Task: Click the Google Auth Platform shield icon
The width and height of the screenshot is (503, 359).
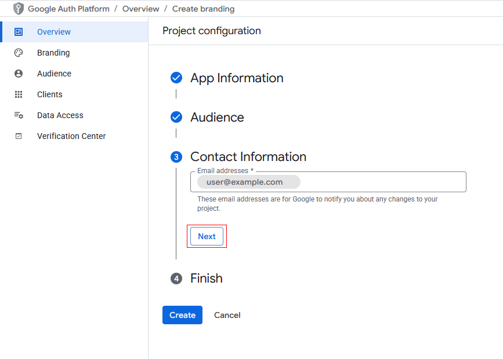Action: click(19, 9)
